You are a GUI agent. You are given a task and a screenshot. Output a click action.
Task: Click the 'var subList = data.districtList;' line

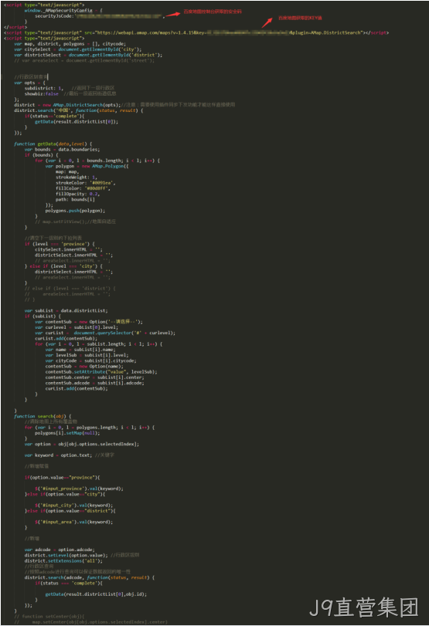click(66, 310)
